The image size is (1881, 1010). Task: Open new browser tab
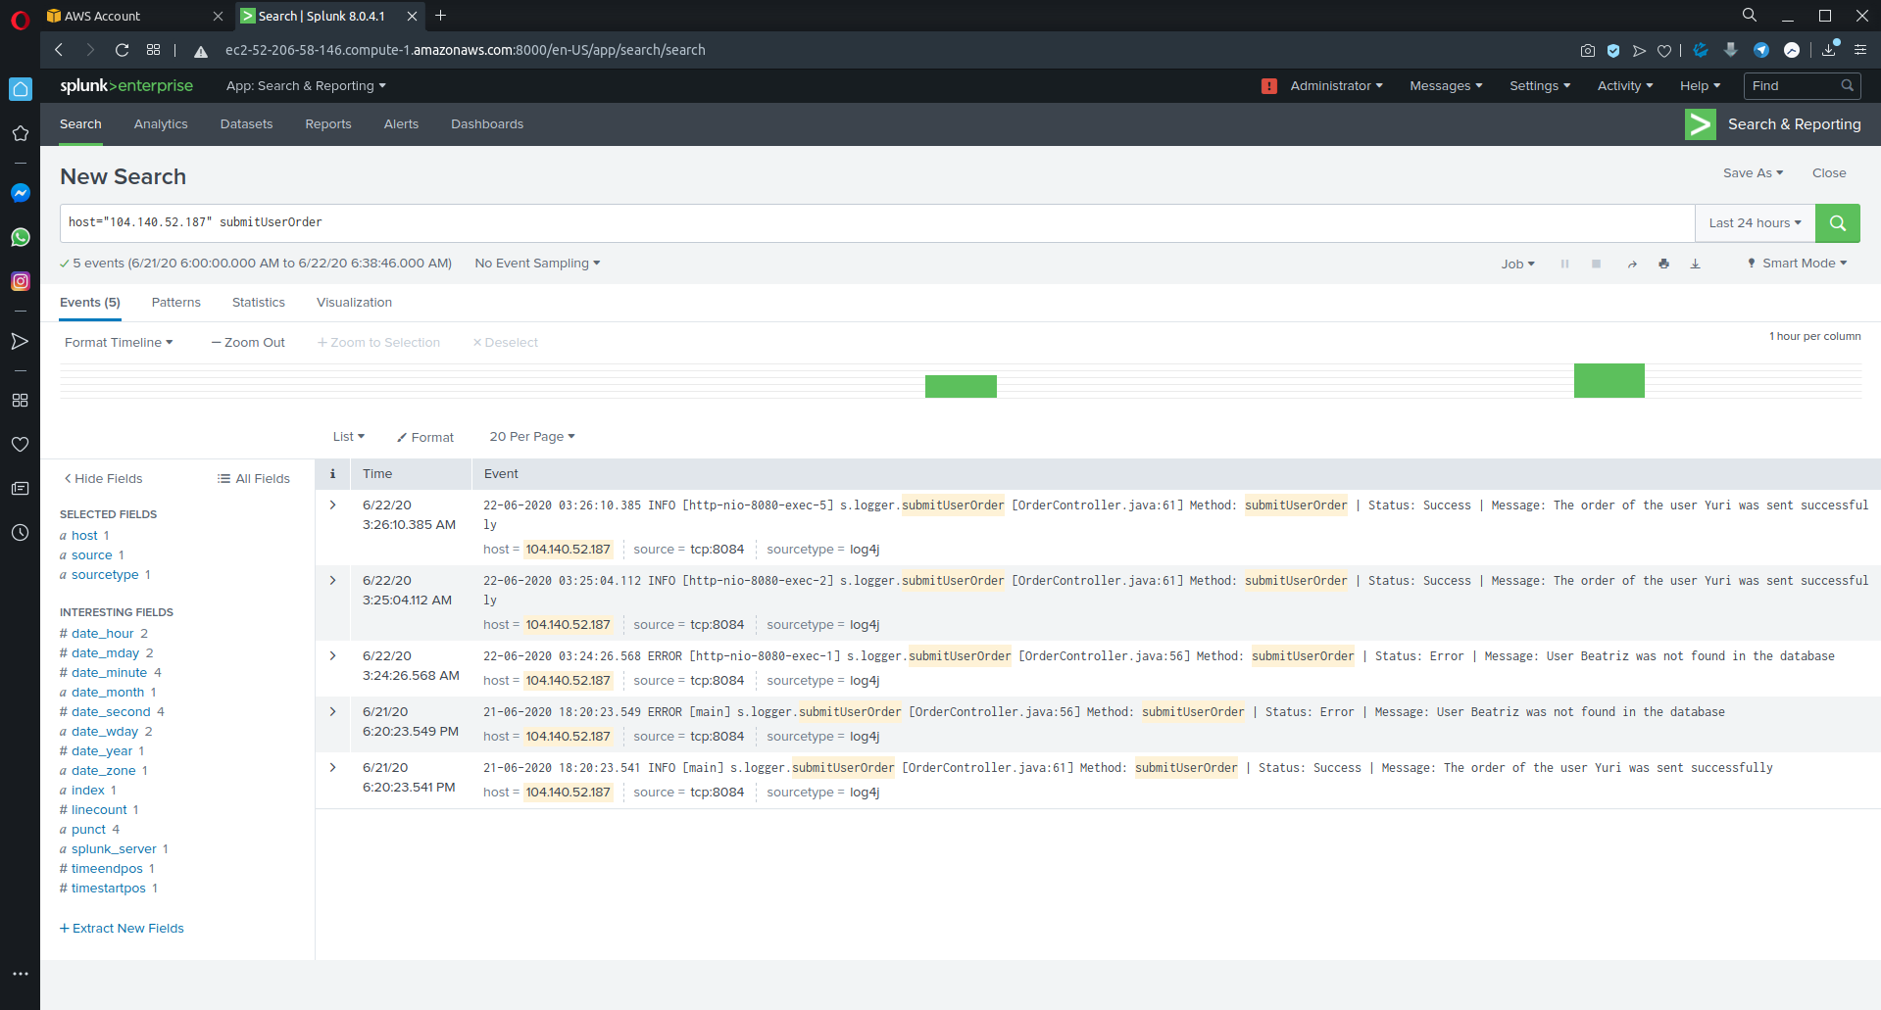440,16
